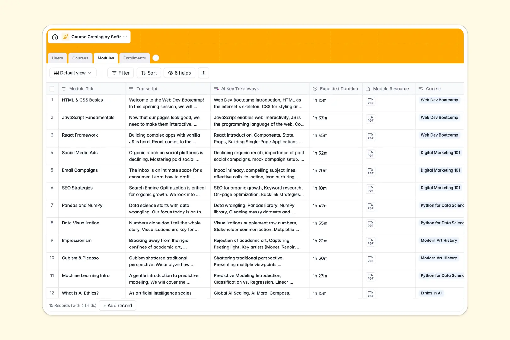Expand the Course Catalog by Softr dropdown
The image size is (510, 340).
125,37
